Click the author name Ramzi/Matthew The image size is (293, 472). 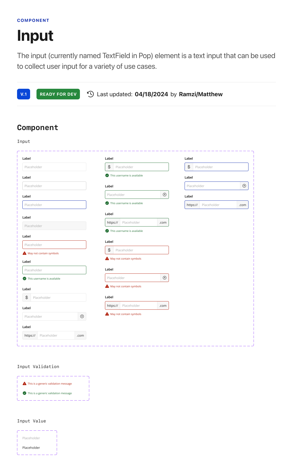201,94
